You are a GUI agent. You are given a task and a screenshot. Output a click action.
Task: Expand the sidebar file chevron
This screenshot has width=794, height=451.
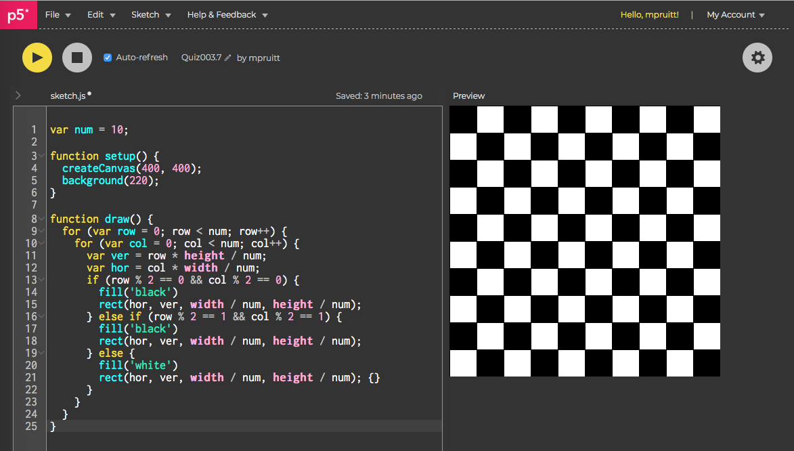(x=18, y=95)
